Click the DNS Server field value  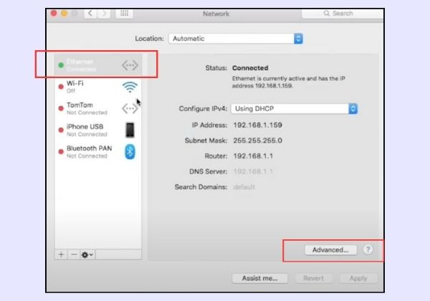(x=253, y=171)
